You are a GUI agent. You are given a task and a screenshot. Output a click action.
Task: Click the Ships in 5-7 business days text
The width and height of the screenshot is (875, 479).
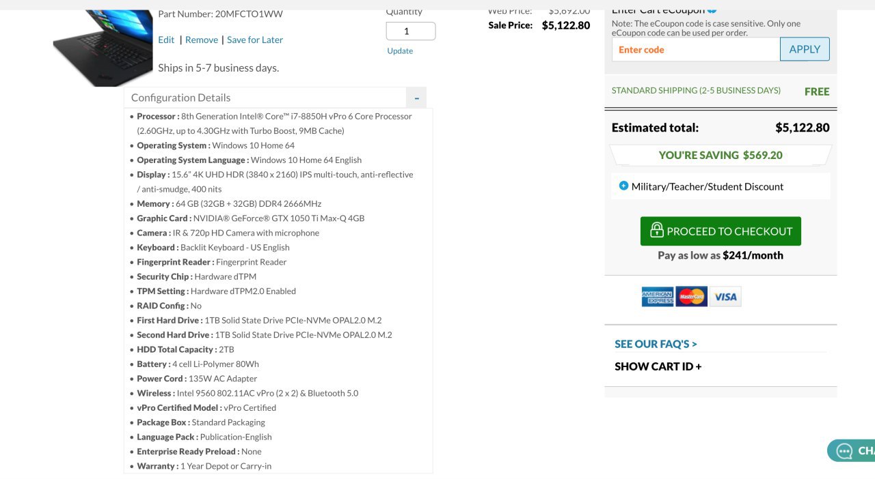218,68
